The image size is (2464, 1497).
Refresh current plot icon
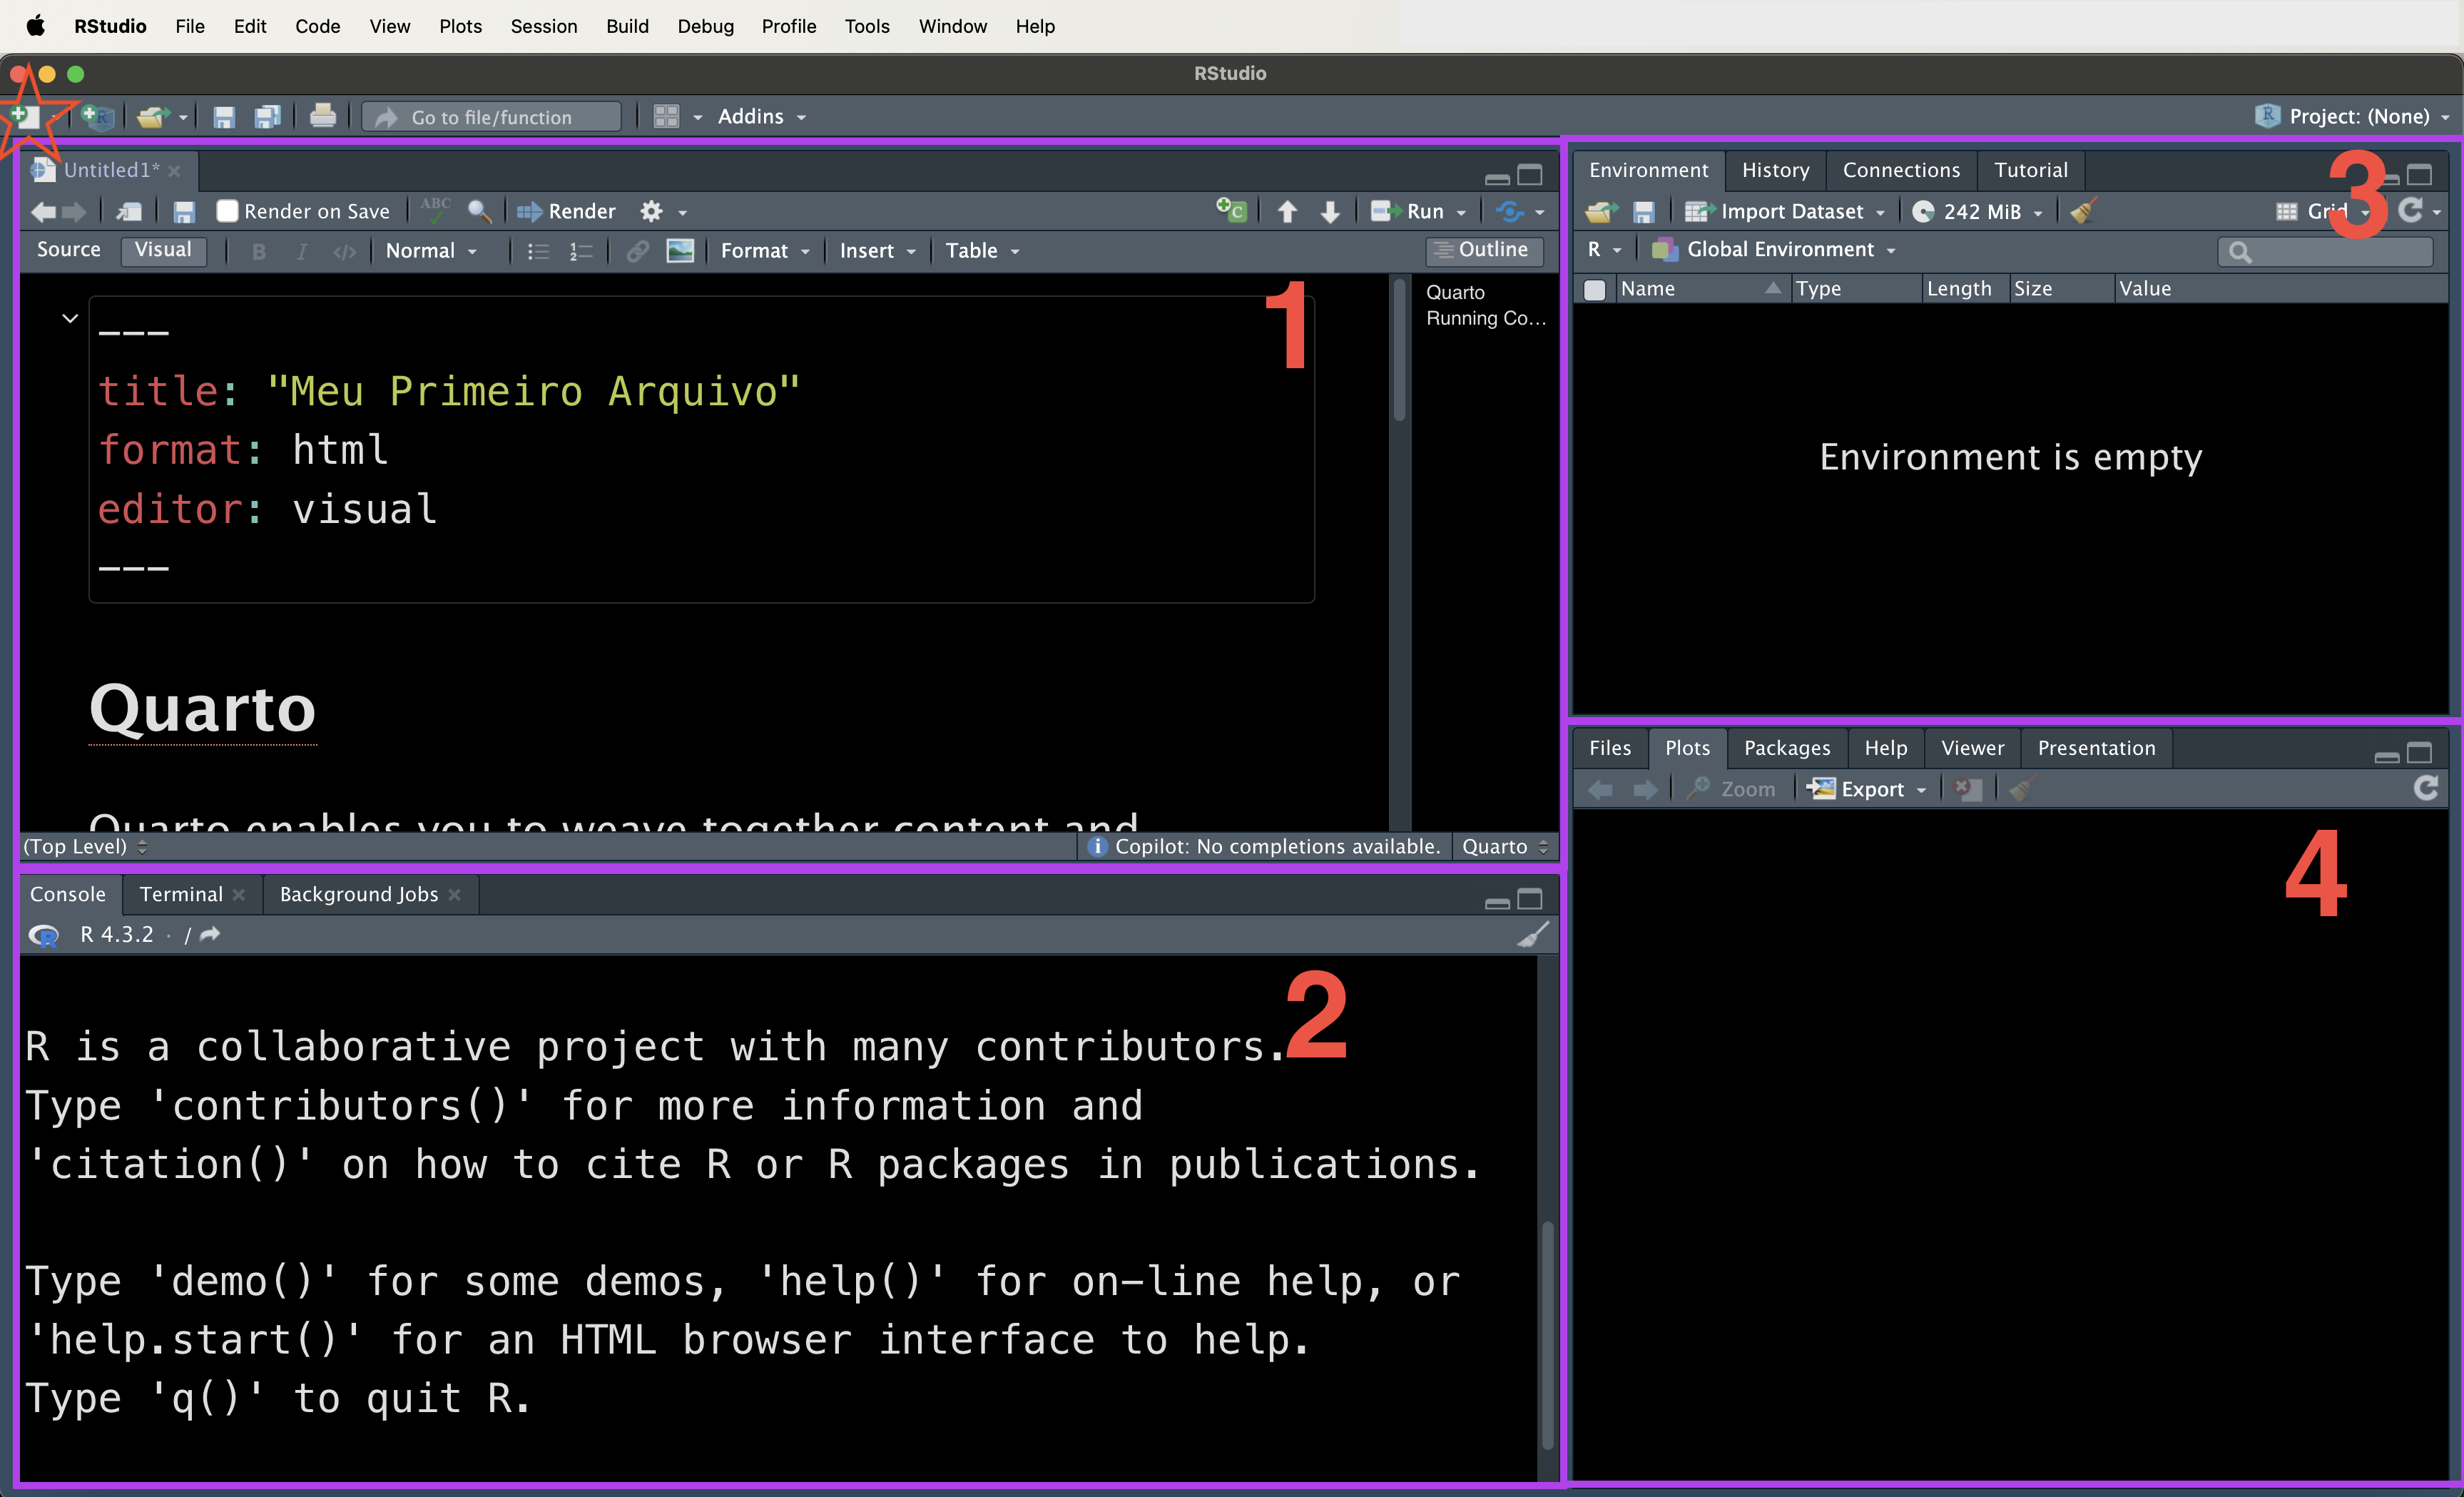pos(2426,788)
